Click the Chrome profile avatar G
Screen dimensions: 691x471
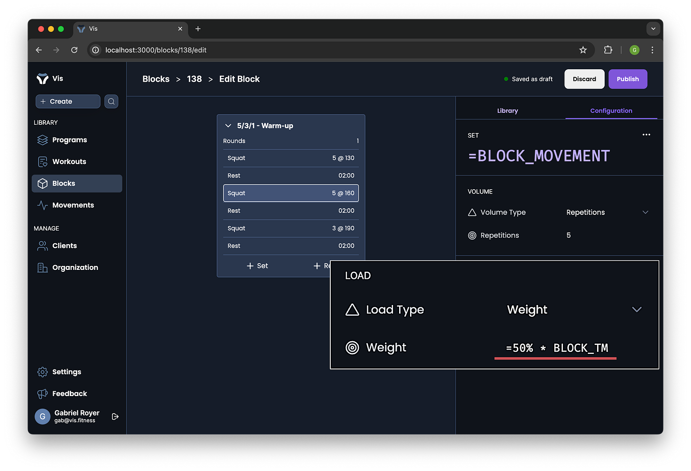click(635, 50)
